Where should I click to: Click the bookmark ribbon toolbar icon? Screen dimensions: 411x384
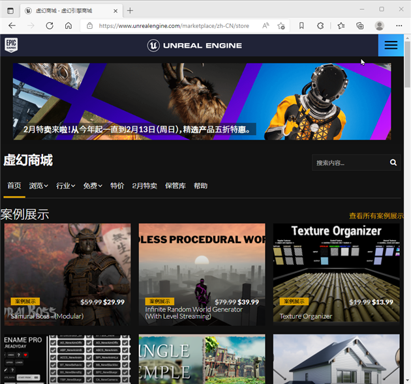tap(301, 25)
